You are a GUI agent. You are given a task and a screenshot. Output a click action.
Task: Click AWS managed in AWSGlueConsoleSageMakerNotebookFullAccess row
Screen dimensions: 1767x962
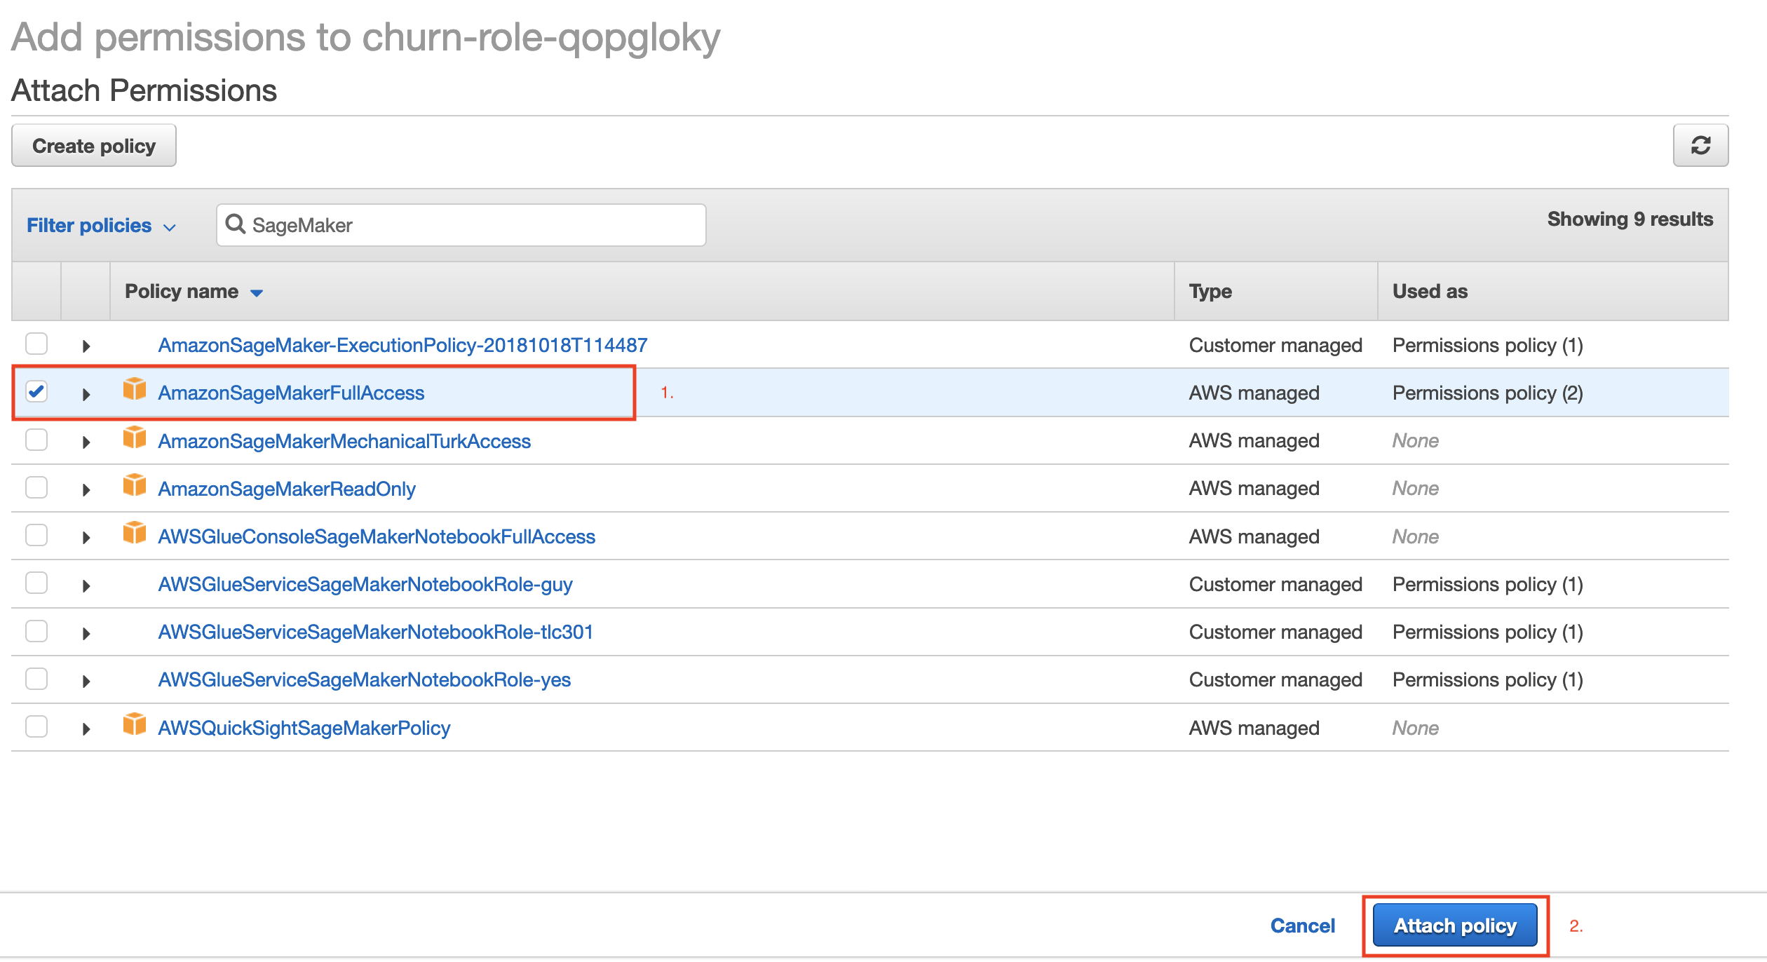(1254, 536)
